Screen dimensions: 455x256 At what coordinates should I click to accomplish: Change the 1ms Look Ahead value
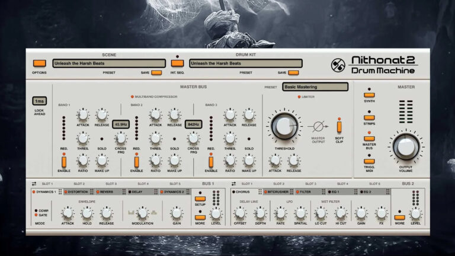40,101
